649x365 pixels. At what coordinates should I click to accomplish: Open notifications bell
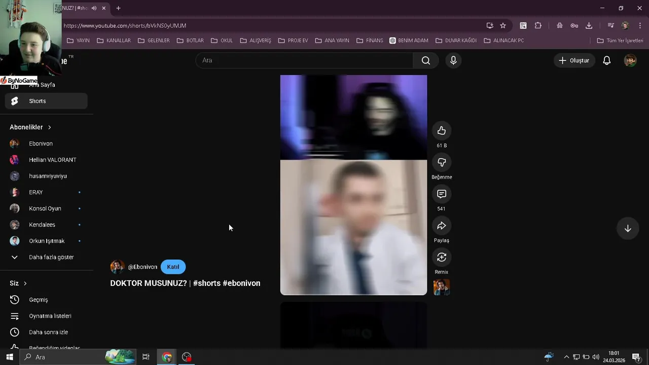[607, 60]
